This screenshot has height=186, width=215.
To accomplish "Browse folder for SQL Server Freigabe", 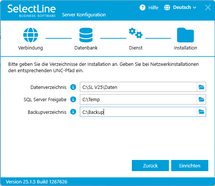I will coord(201,99).
